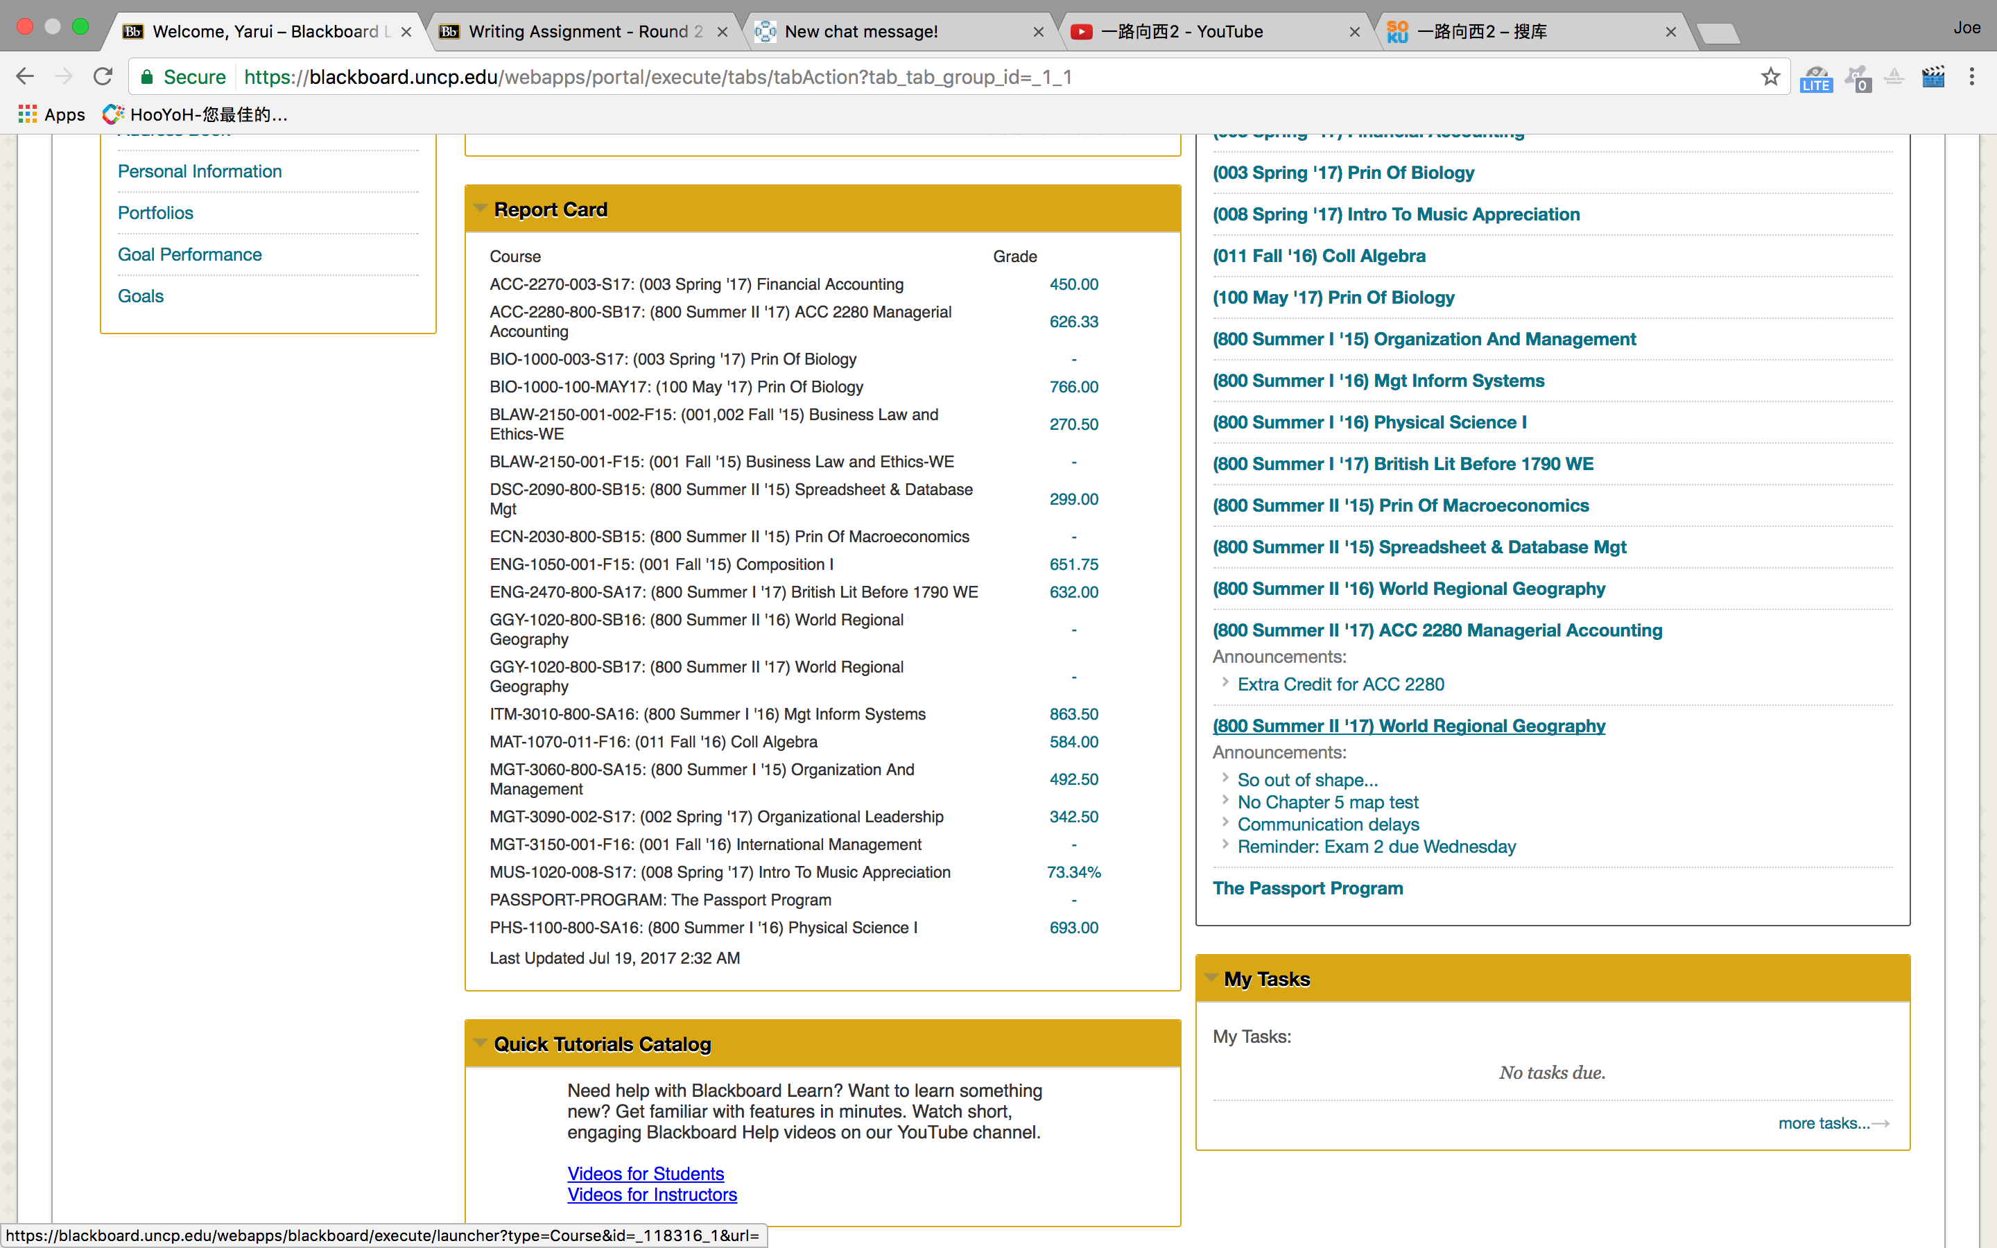Open (800 Summer II '17) World Regional Geography

click(1408, 725)
